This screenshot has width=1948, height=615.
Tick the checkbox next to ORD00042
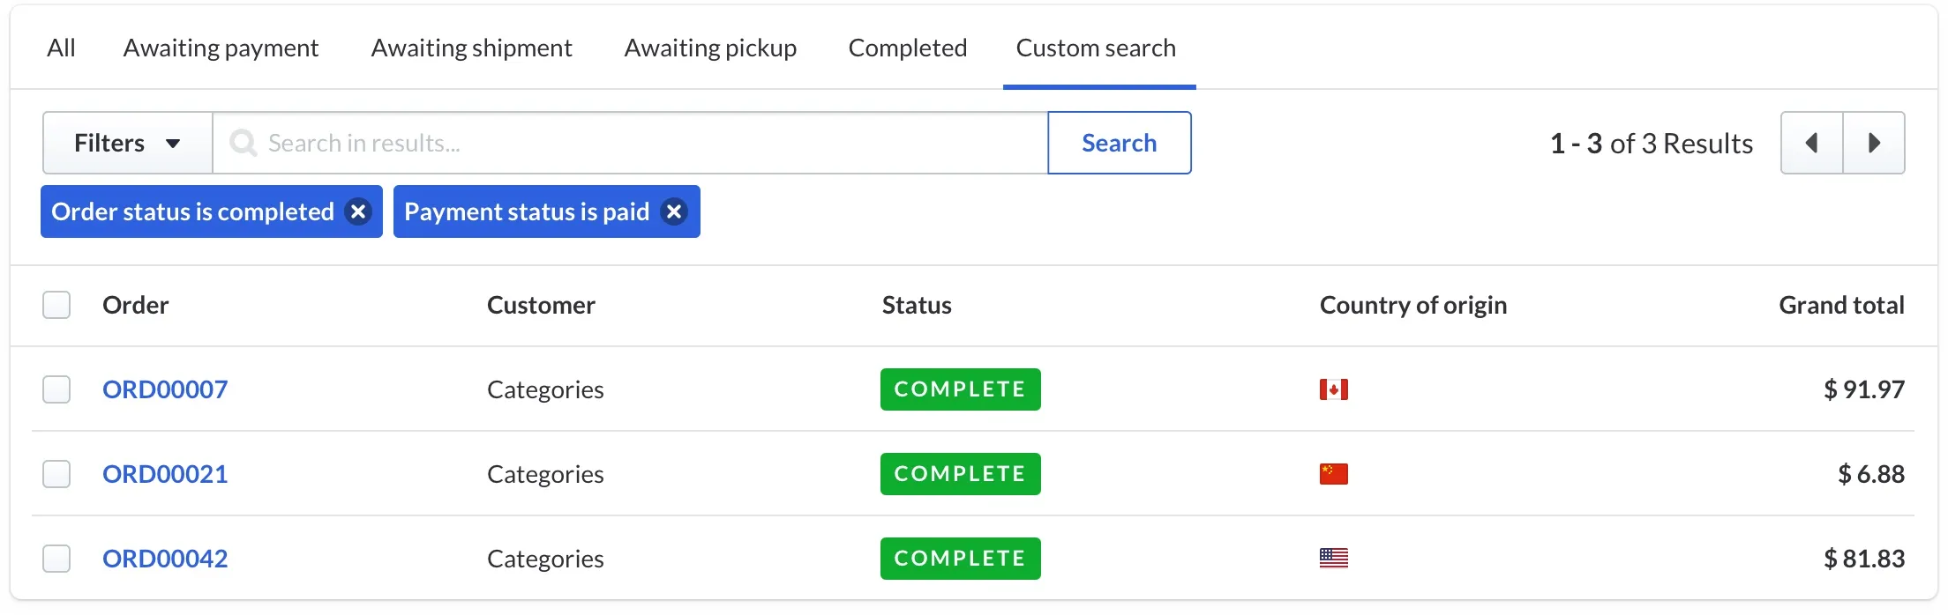pyautogui.click(x=56, y=559)
